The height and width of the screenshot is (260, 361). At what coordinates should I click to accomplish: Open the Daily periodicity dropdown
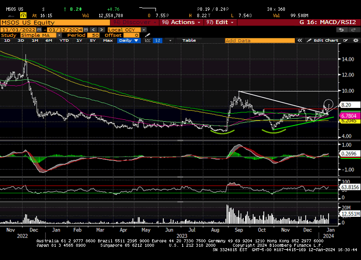[129, 41]
